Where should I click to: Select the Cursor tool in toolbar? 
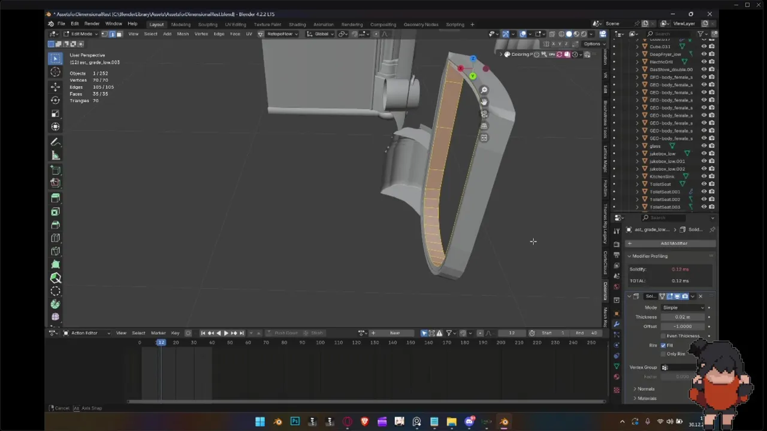click(56, 72)
